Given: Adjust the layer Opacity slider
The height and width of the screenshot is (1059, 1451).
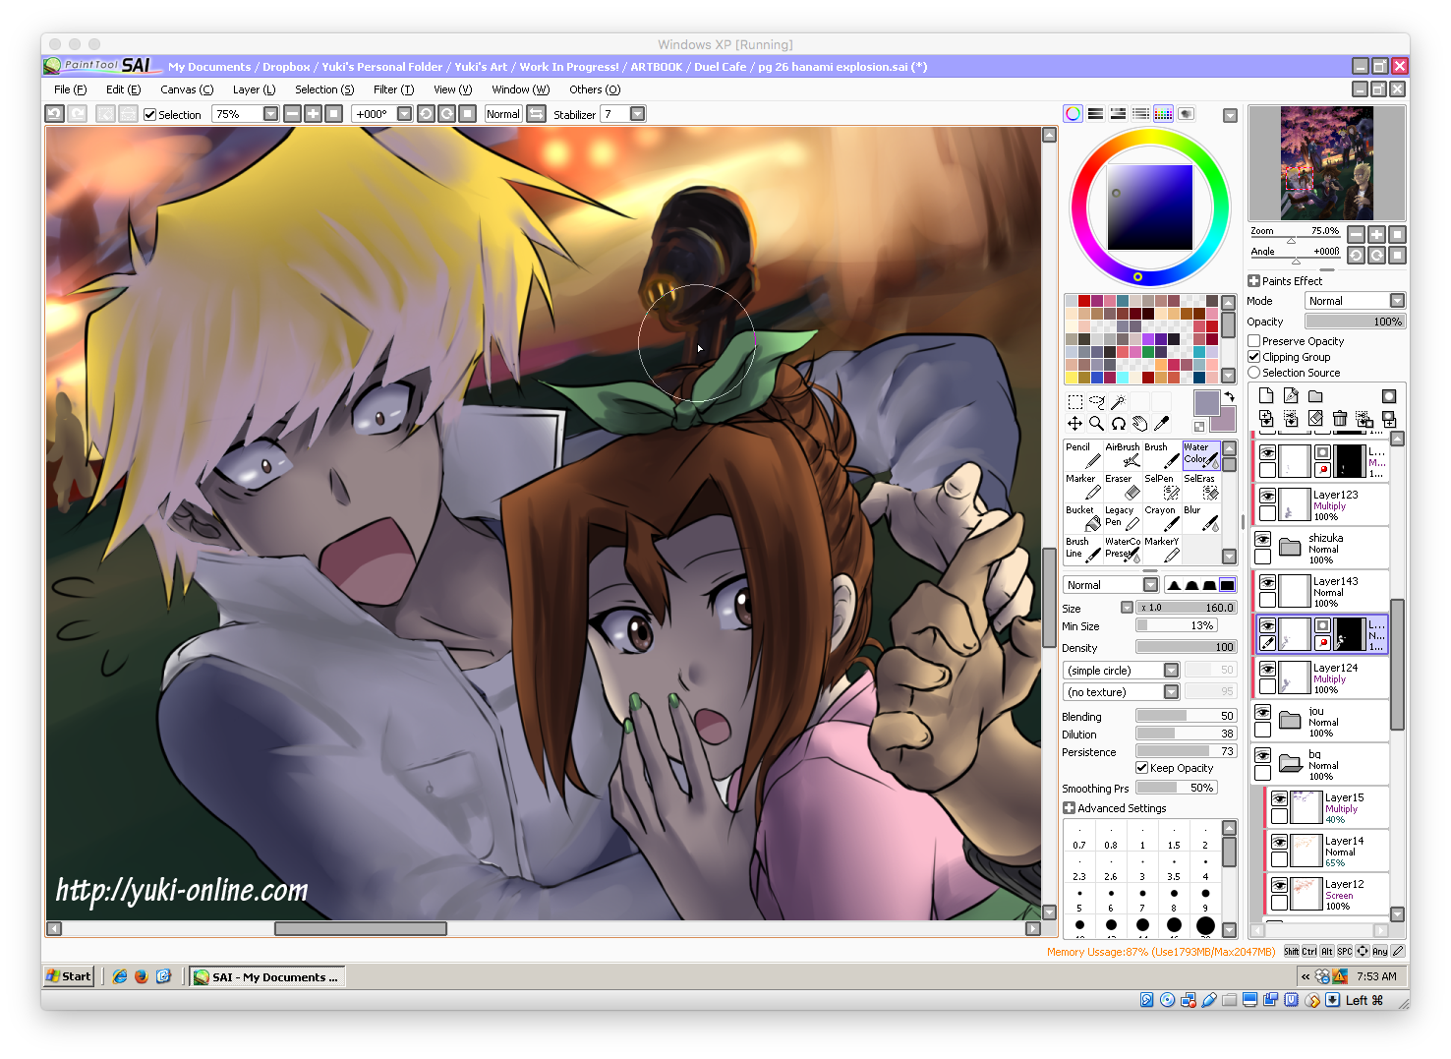Looking at the screenshot, I should (x=1356, y=322).
